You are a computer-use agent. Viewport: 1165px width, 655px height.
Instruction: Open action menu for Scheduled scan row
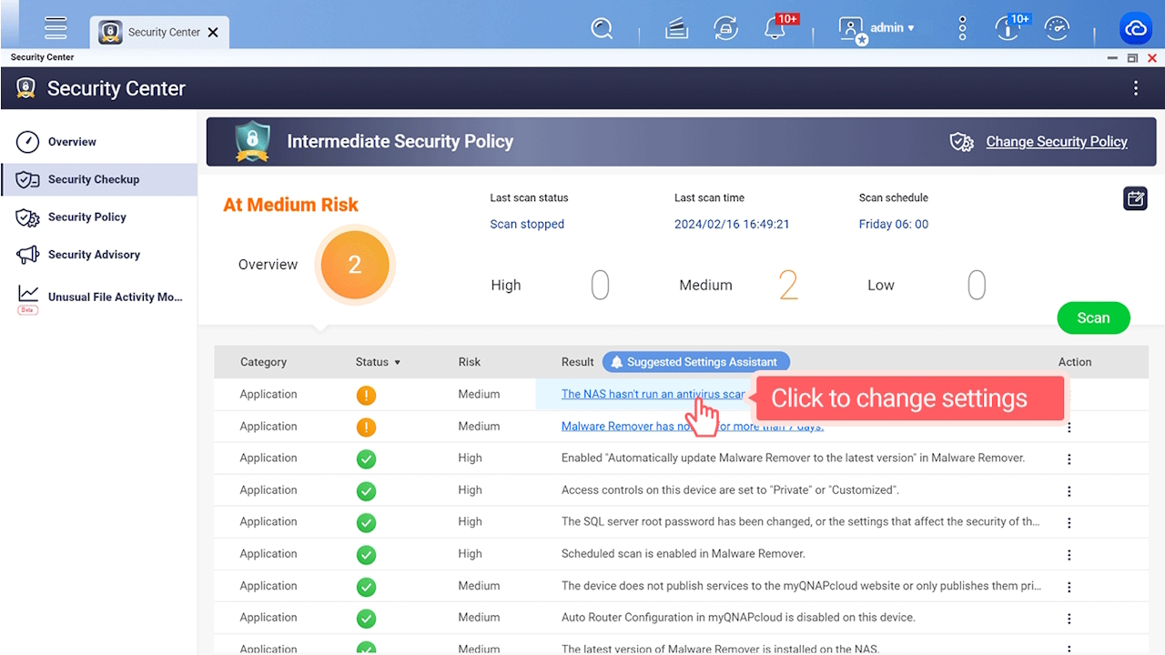coord(1069,554)
